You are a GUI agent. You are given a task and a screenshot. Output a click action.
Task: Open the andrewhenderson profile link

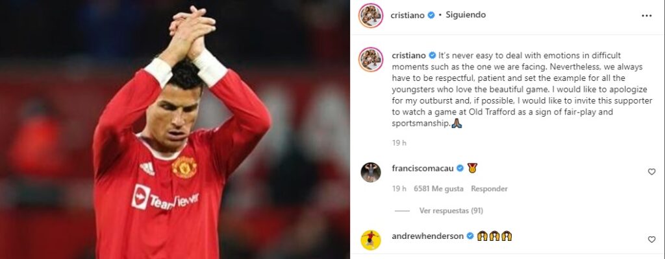click(427, 236)
